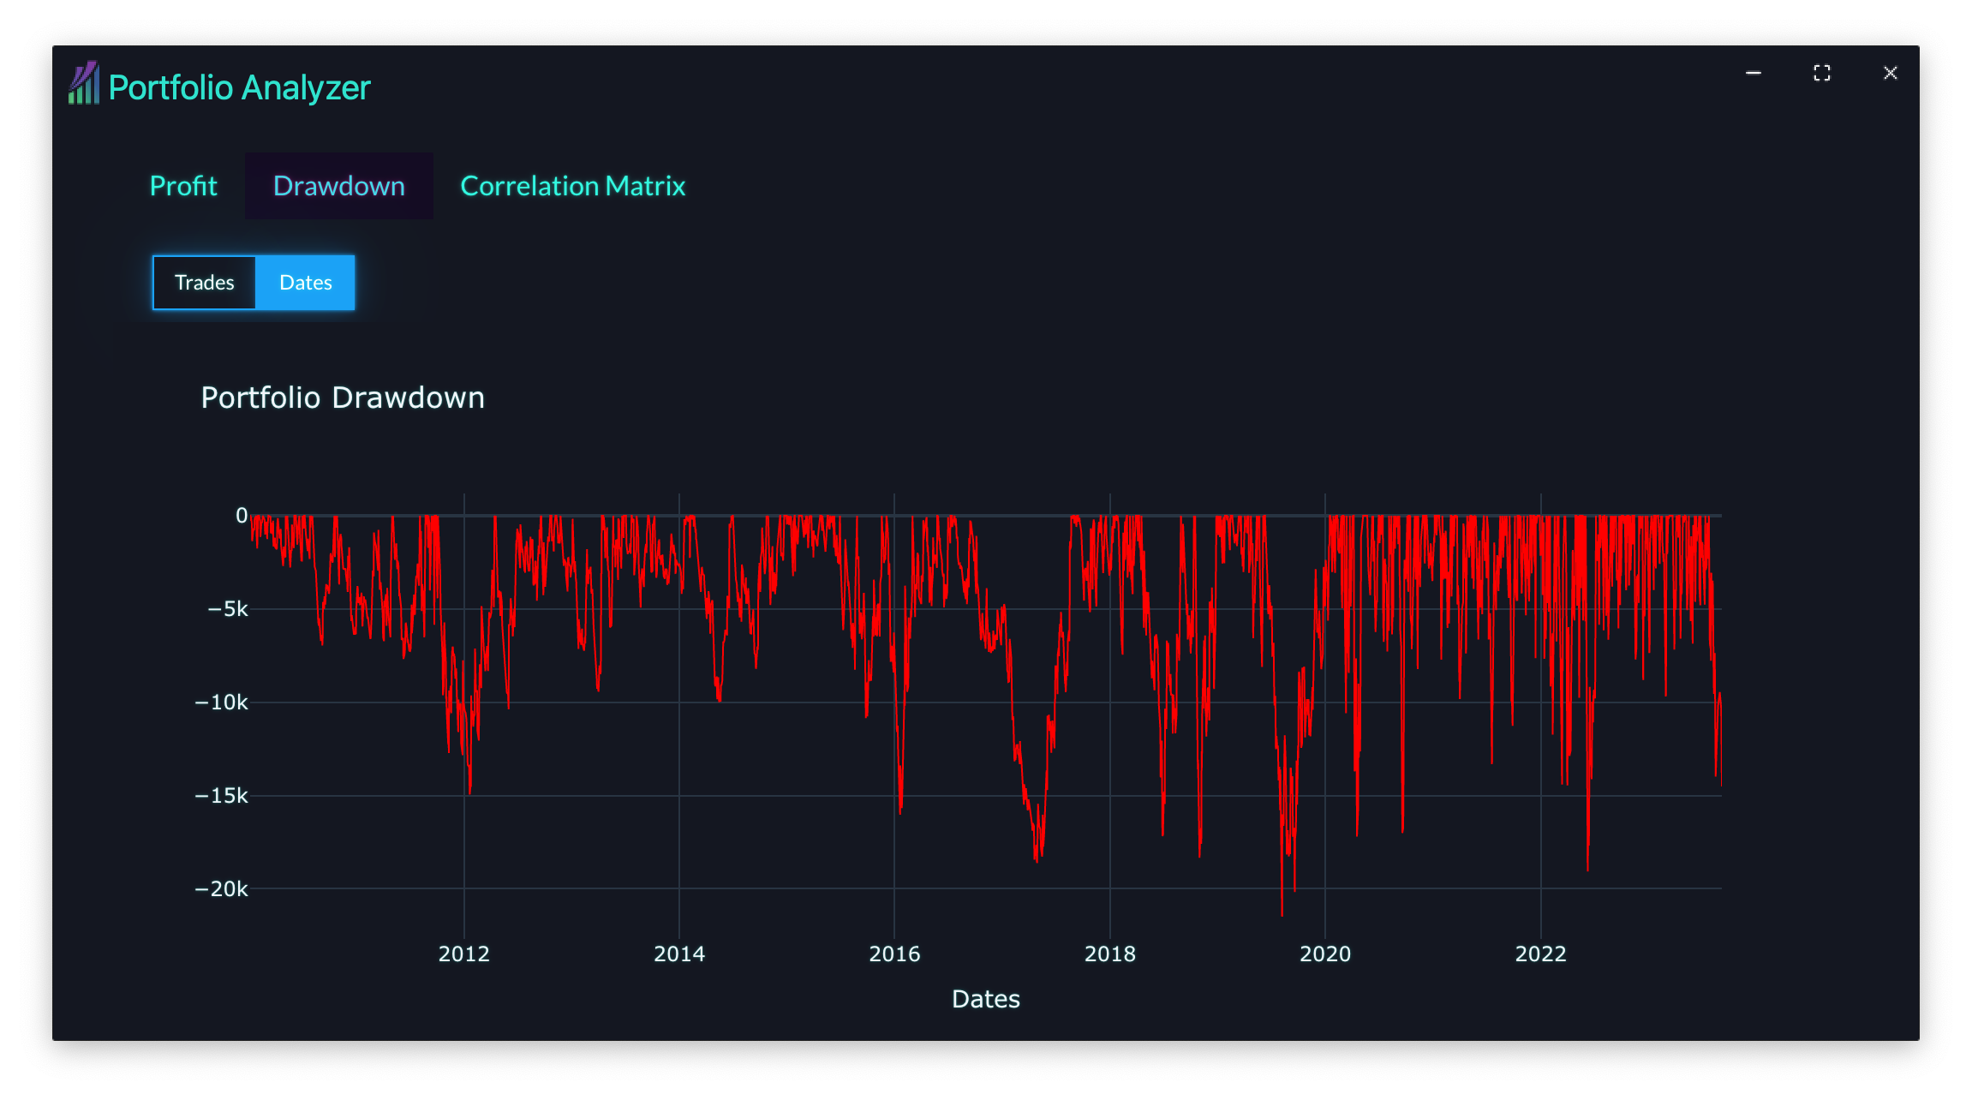This screenshot has width=1972, height=1100.
Task: Minimize the Portfolio Analyzer window
Action: tap(1754, 73)
